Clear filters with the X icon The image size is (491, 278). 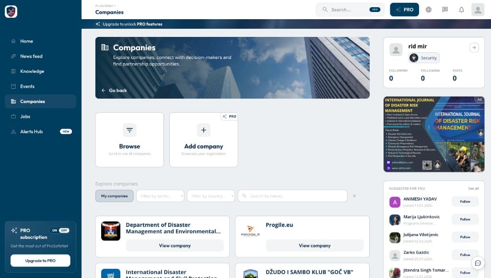[354, 196]
